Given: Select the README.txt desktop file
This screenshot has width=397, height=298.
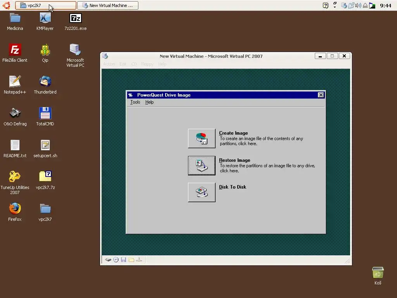Looking at the screenshot, I should click(x=15, y=149).
